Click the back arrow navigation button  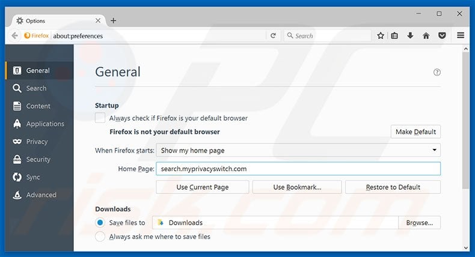[14, 35]
